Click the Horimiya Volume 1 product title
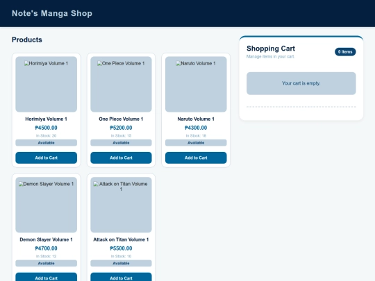Image resolution: width=375 pixels, height=281 pixels. tap(46, 119)
